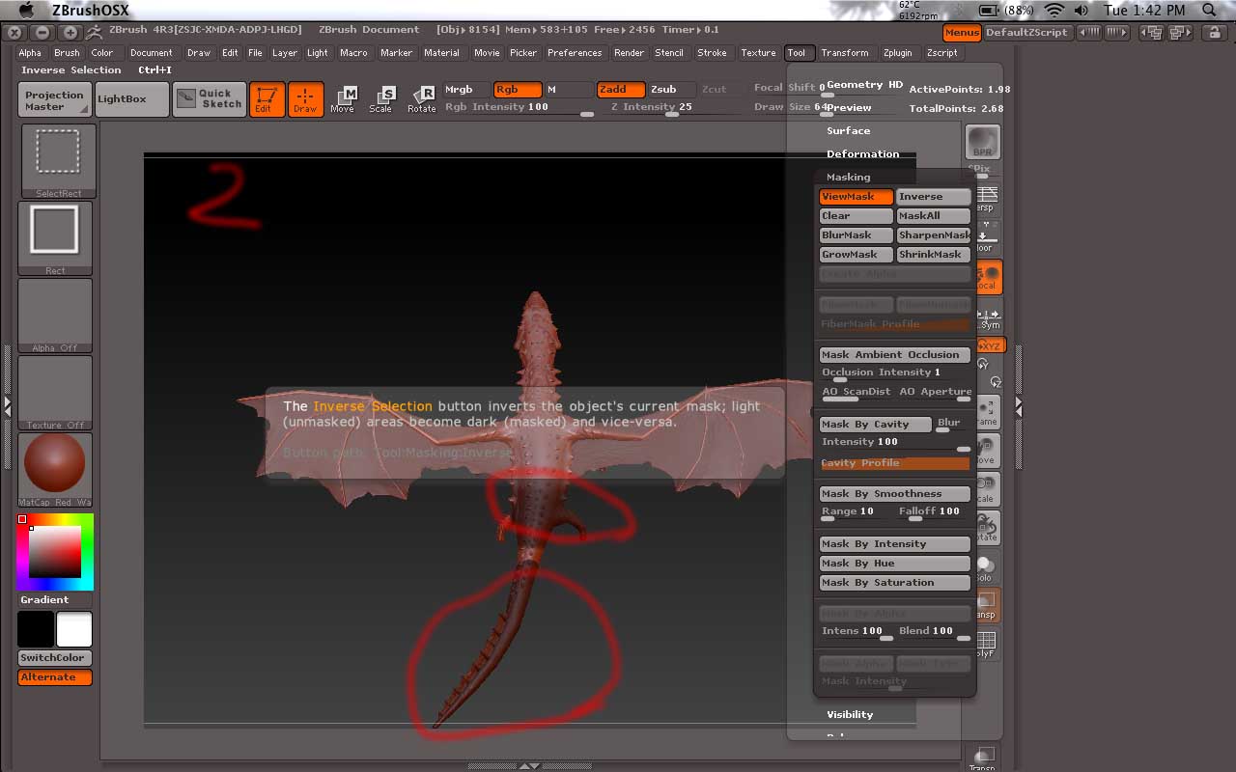Click the Inverse masking button
Image resolution: width=1236 pixels, height=772 pixels.
pos(933,196)
